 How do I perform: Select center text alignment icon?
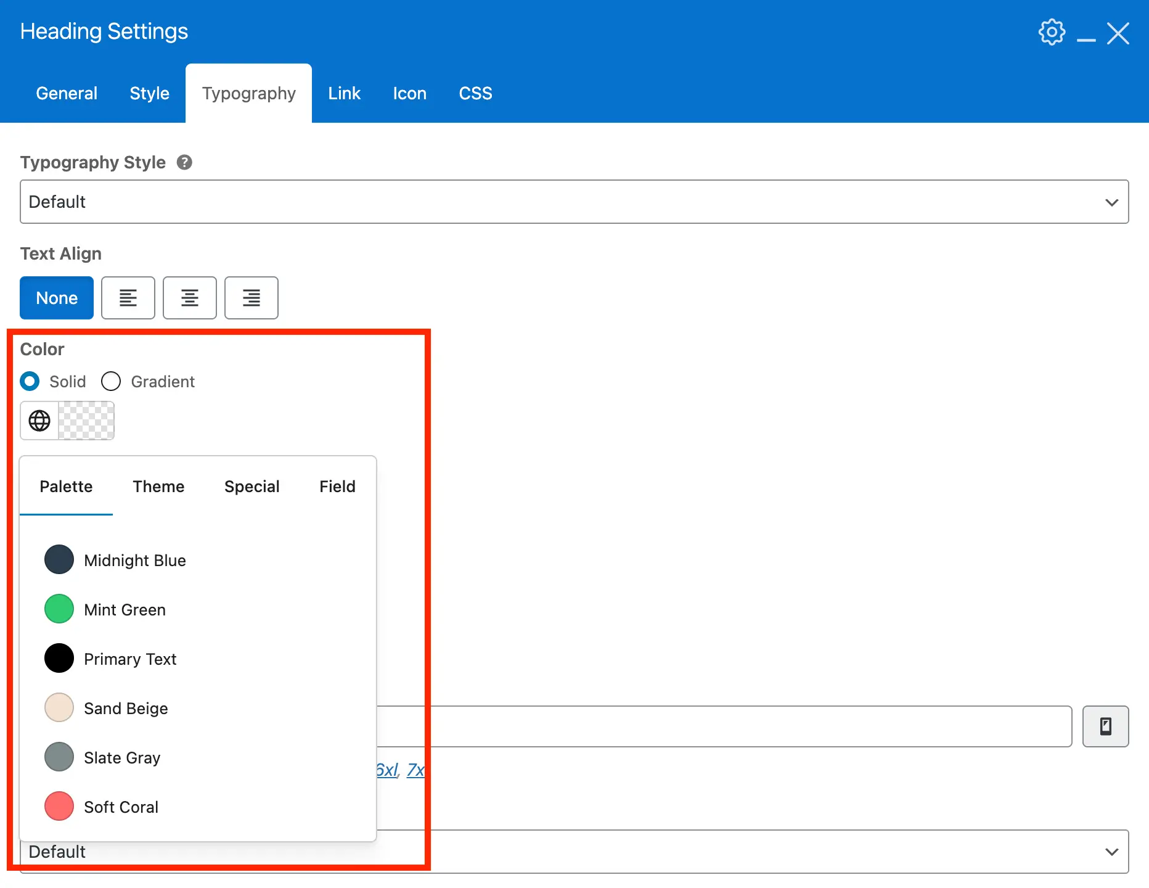point(189,298)
